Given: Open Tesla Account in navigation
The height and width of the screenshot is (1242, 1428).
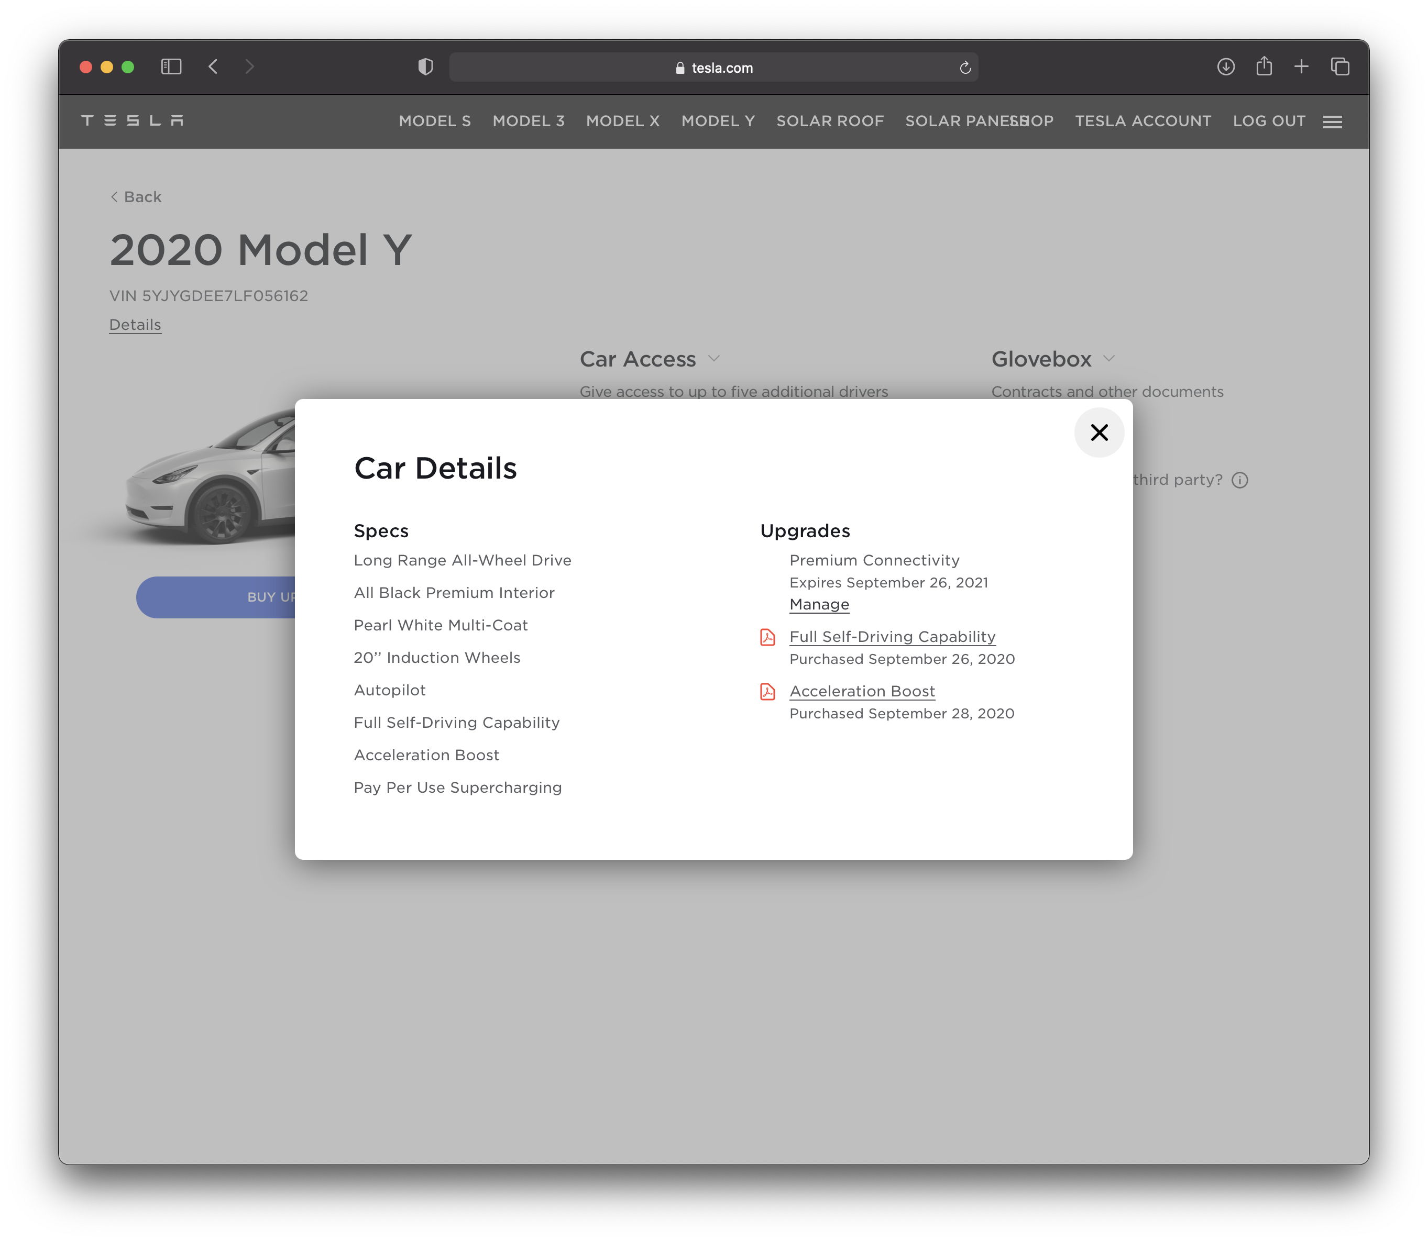Looking at the screenshot, I should 1143,121.
